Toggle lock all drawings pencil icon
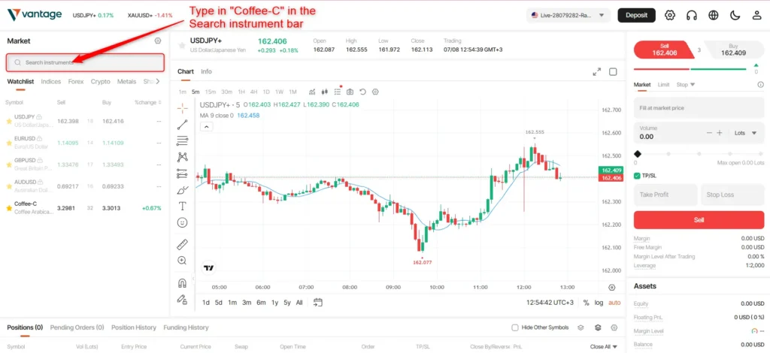Viewport: 770px width, 353px height. (182, 299)
